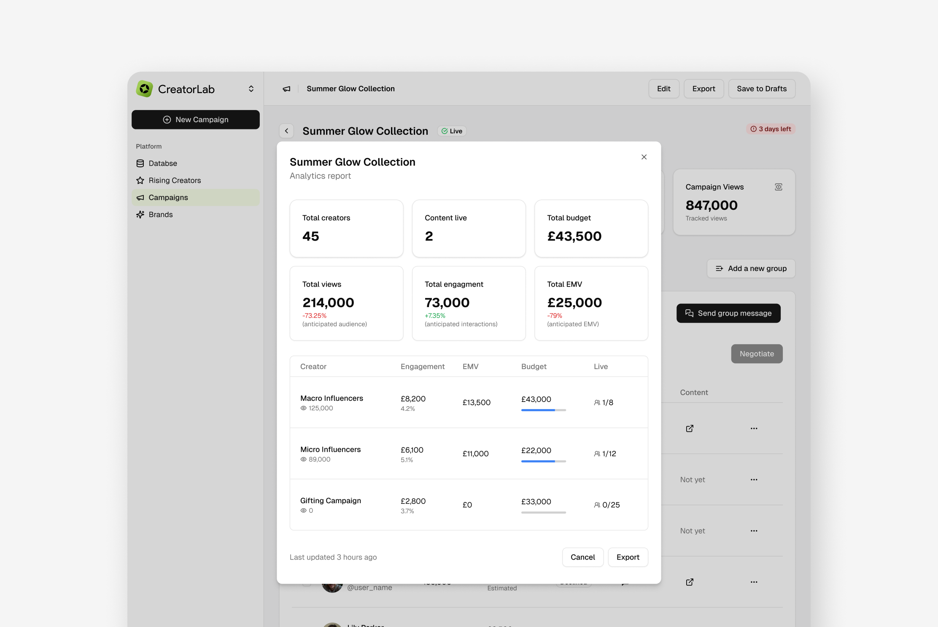This screenshot has width=938, height=627.
Task: Click the Campaign Views eye icon
Action: (x=778, y=187)
